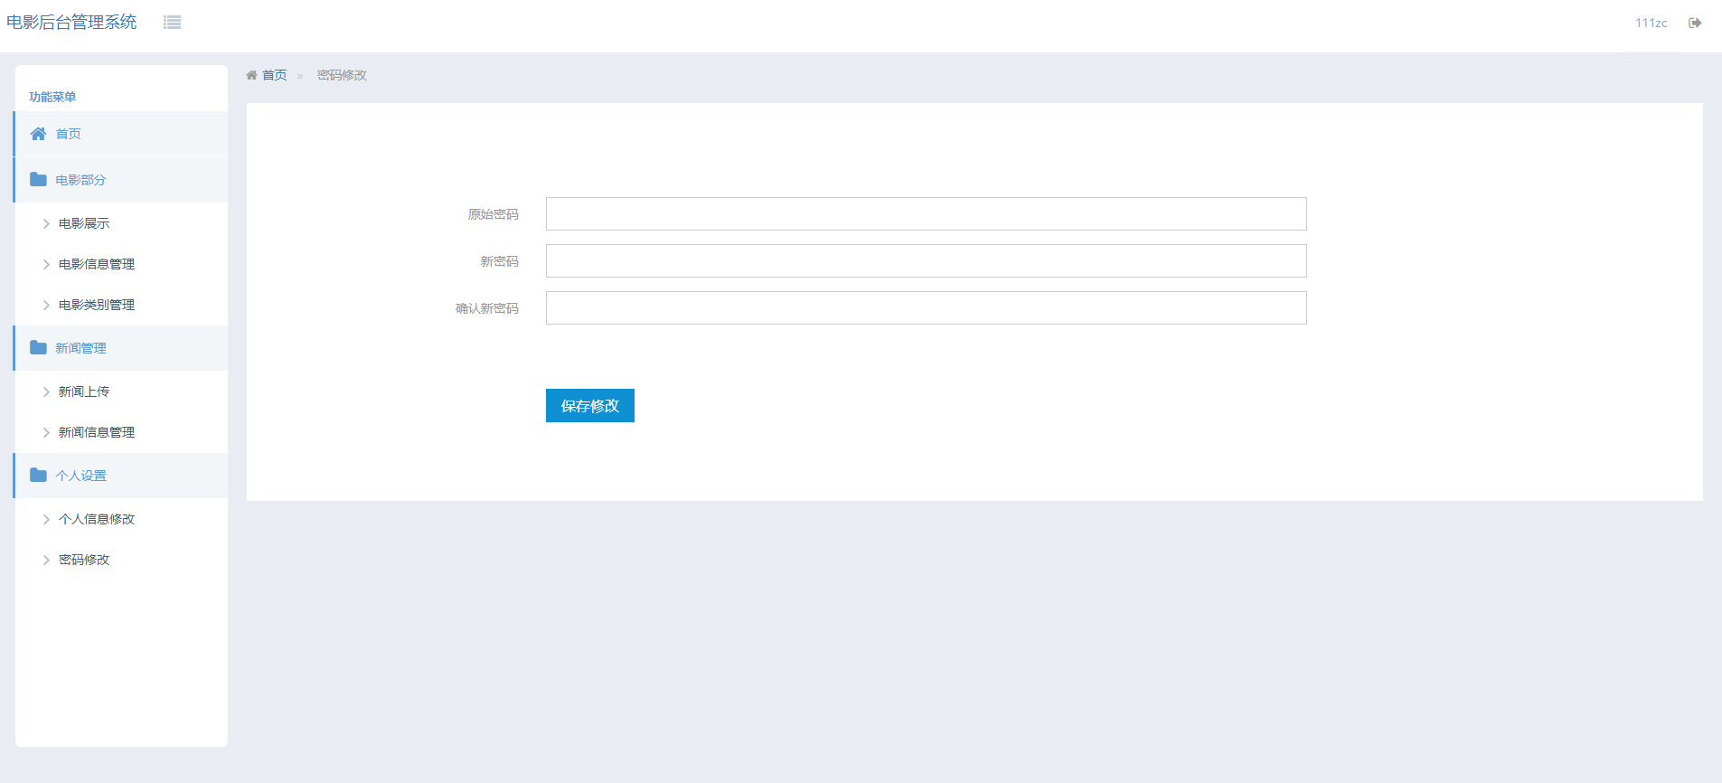Collapse the 新闻管理 menu group
The height and width of the screenshot is (783, 1722).
point(121,348)
